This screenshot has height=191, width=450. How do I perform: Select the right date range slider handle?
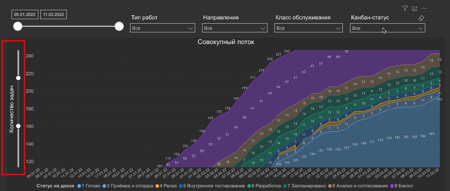119,26
